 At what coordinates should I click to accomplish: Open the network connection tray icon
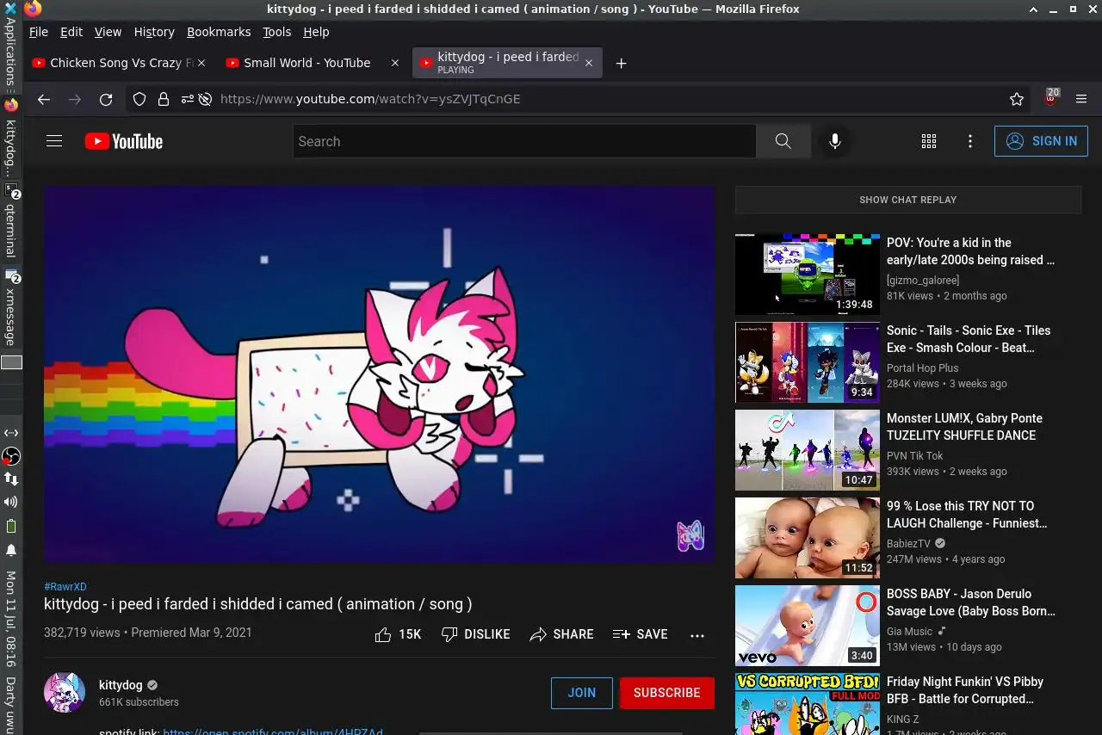point(11,478)
